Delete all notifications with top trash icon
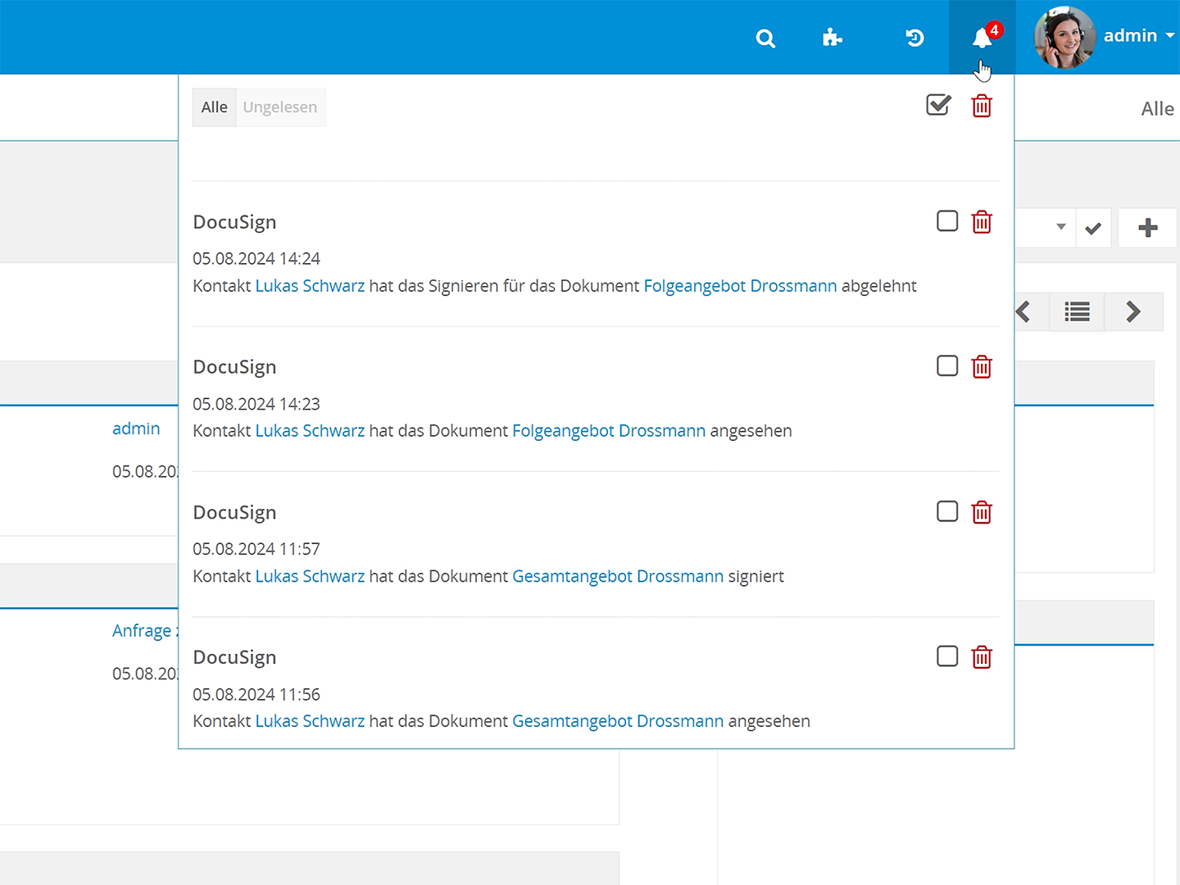 982,106
